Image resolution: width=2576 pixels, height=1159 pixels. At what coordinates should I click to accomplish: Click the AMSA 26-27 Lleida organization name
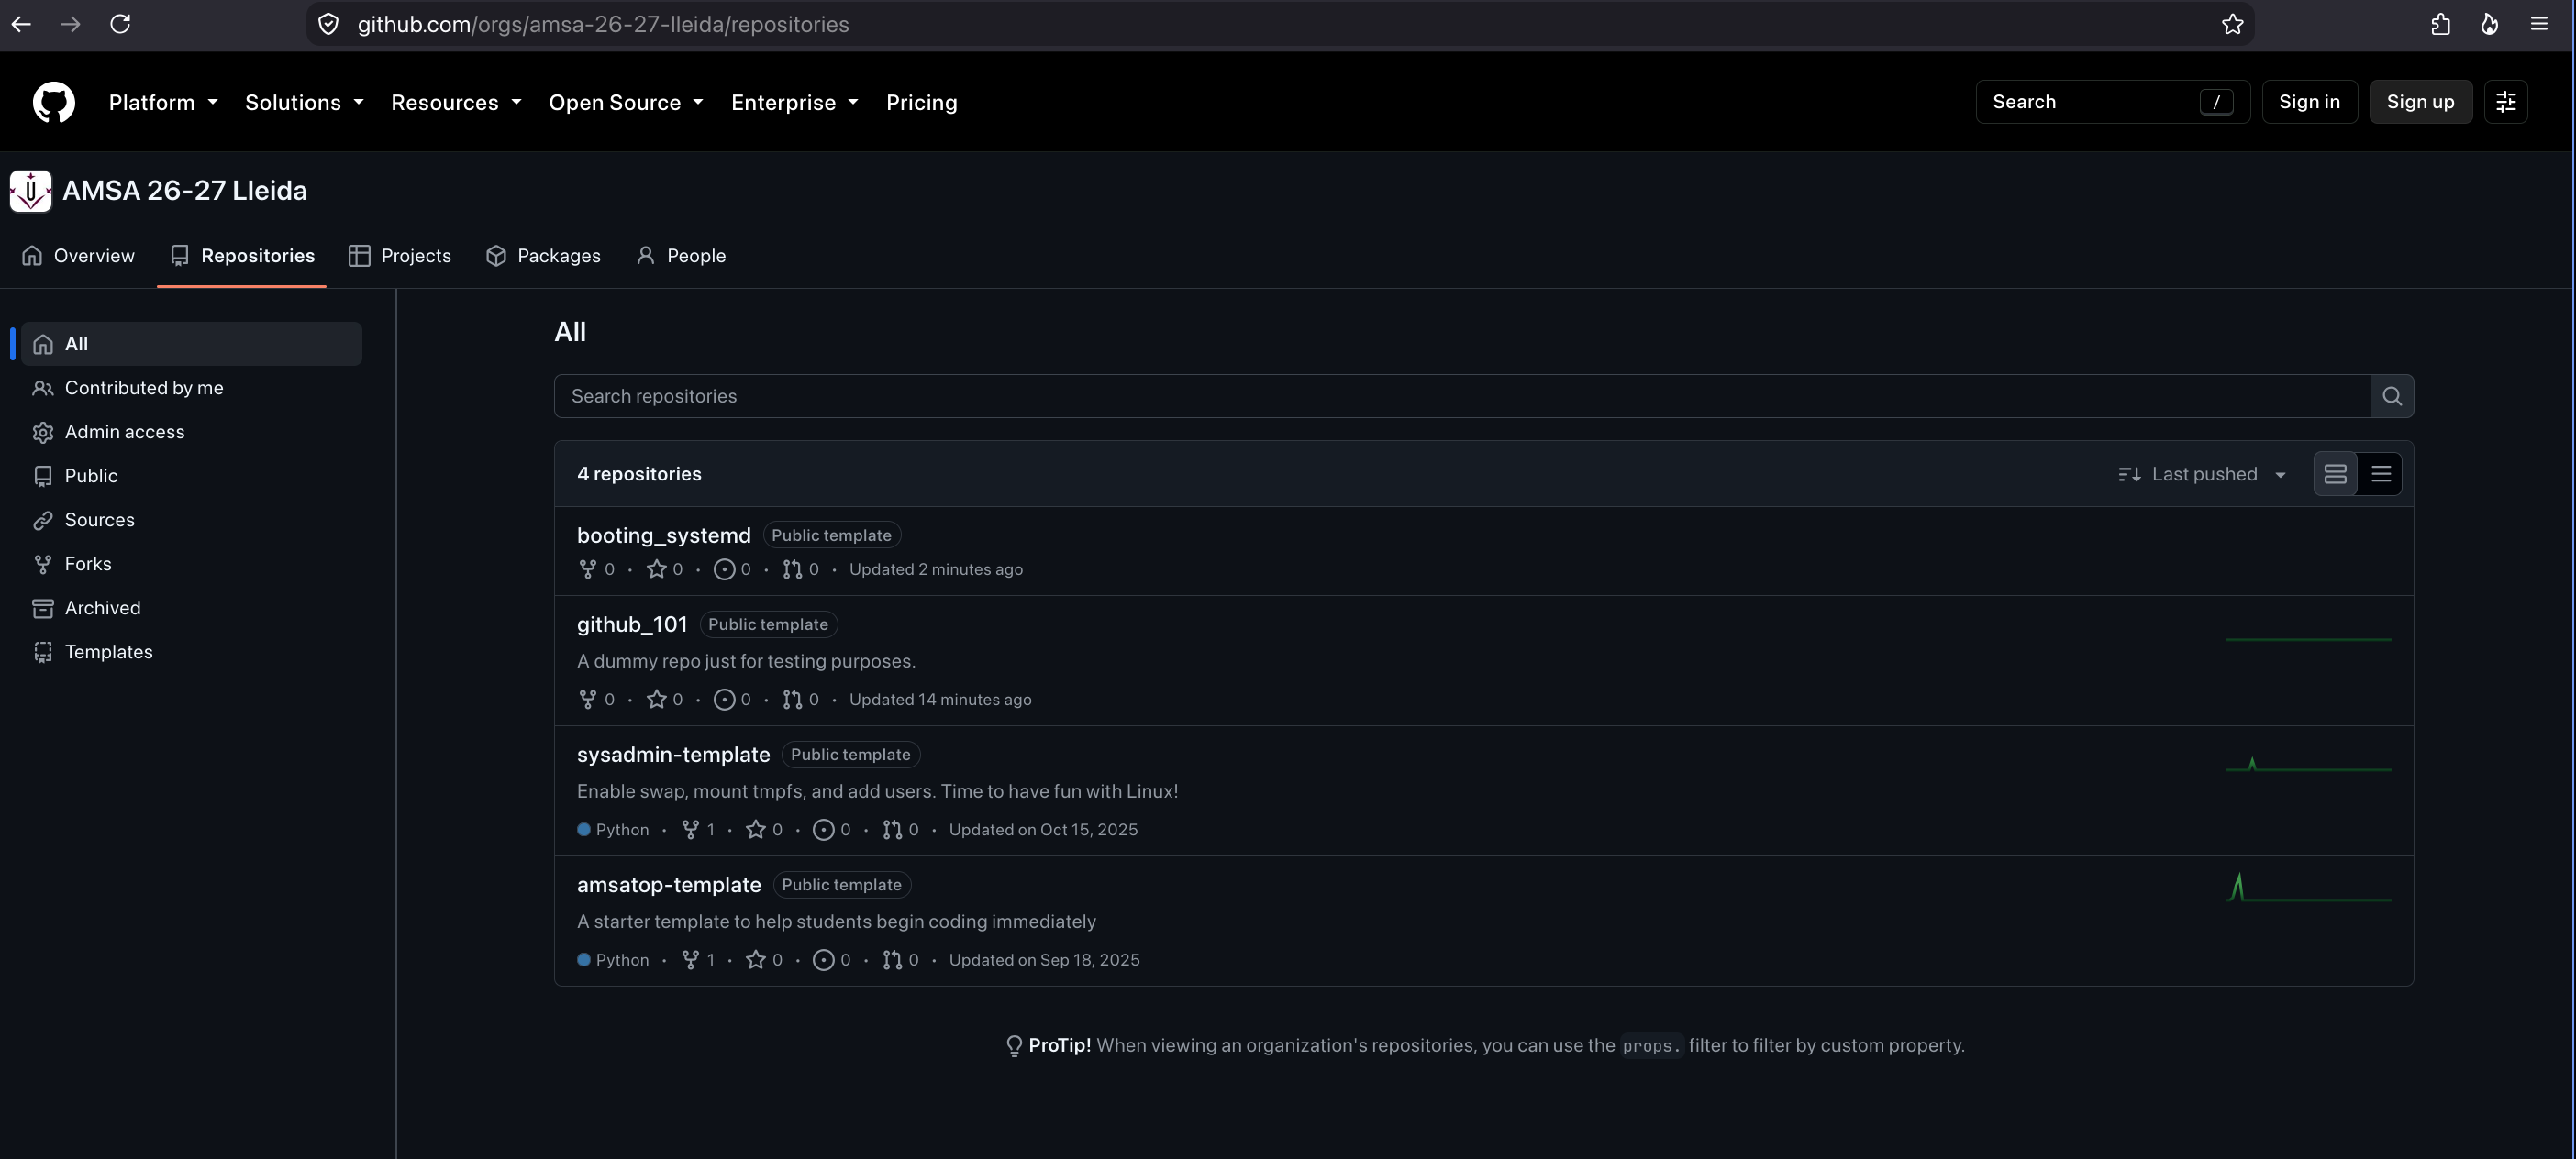tap(185, 191)
